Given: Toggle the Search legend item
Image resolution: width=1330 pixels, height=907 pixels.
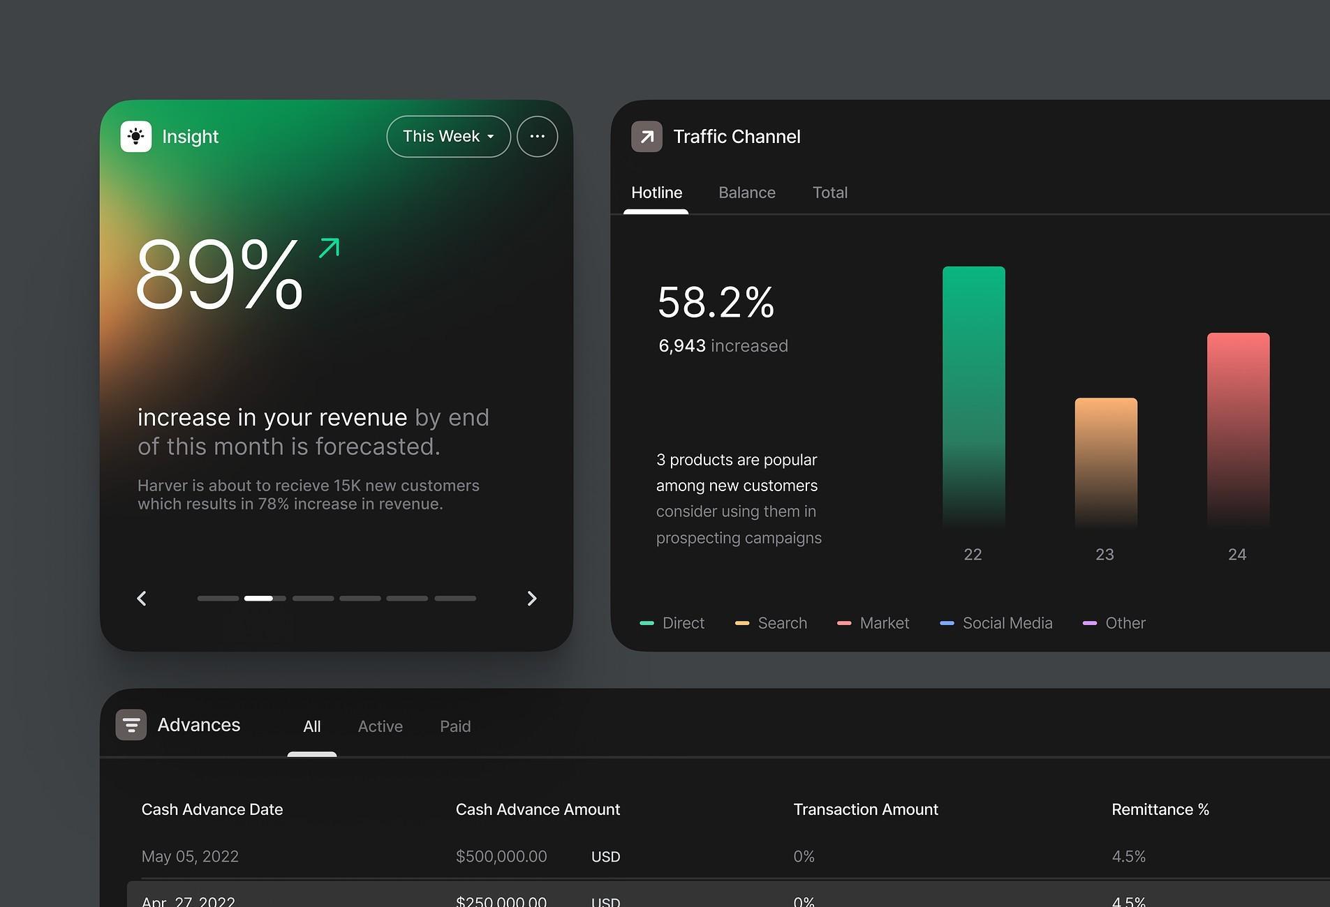Looking at the screenshot, I should tap(771, 623).
